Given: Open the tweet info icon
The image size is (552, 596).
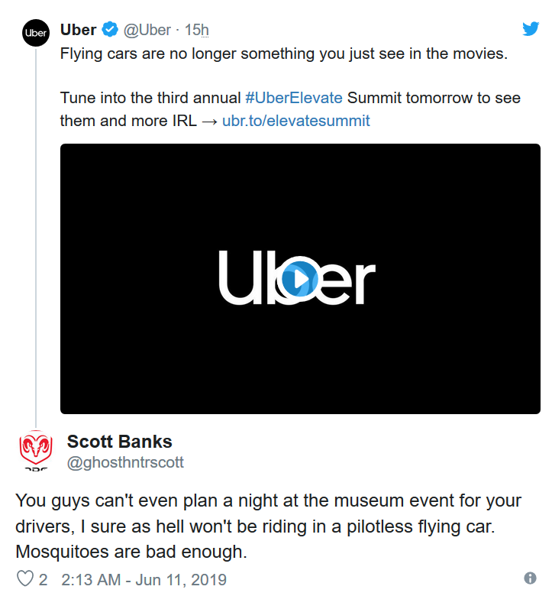Looking at the screenshot, I should (x=530, y=578).
